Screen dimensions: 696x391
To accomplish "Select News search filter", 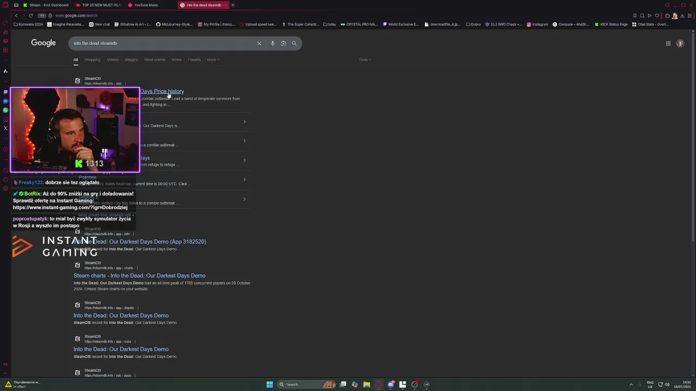I will pyautogui.click(x=176, y=60).
